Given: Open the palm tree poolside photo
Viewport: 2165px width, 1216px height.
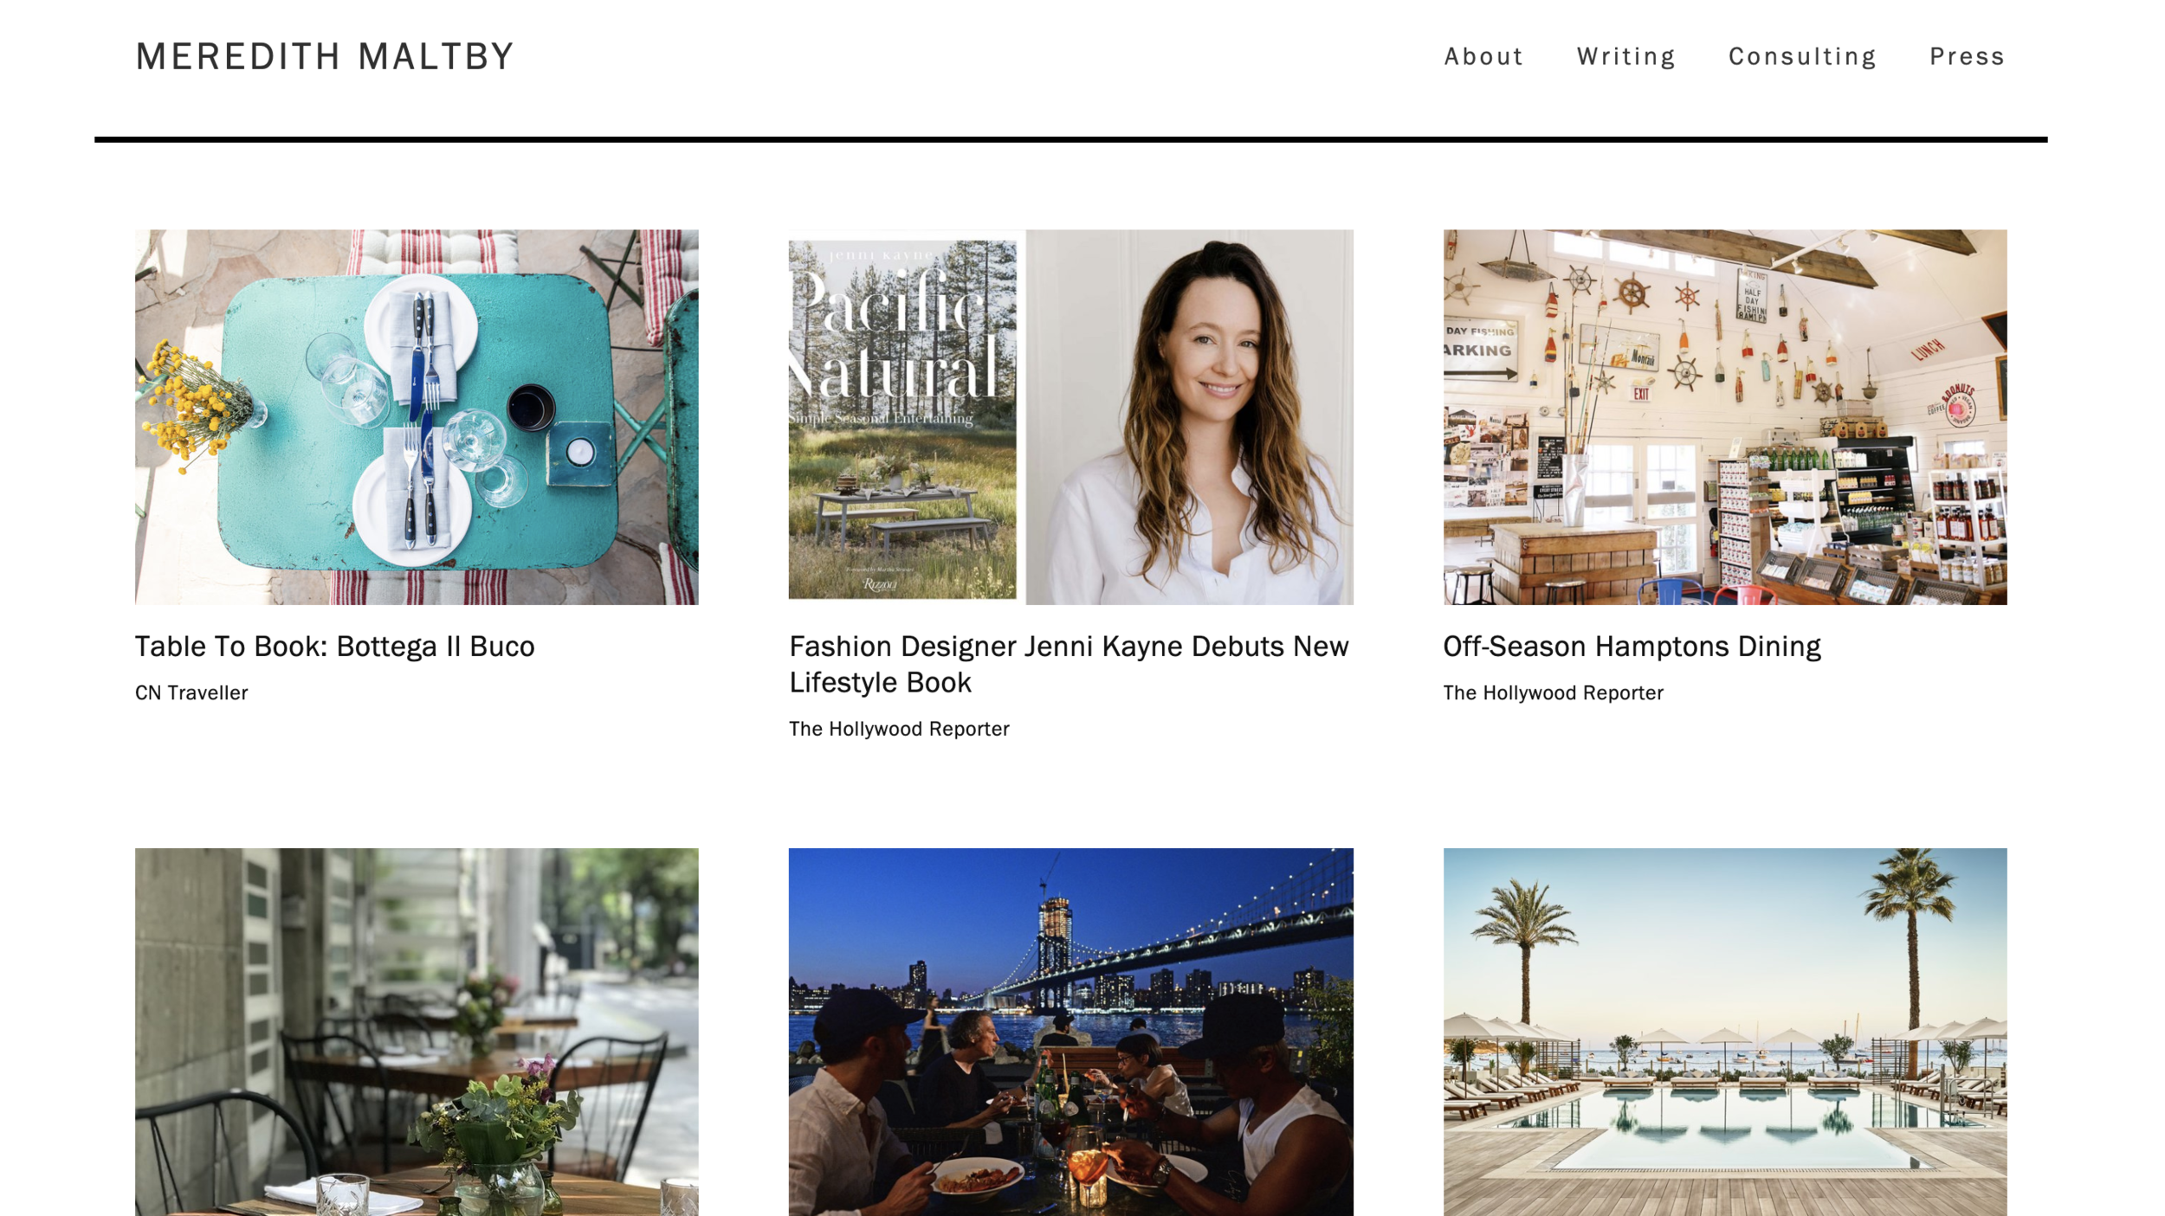Looking at the screenshot, I should (x=1724, y=1032).
